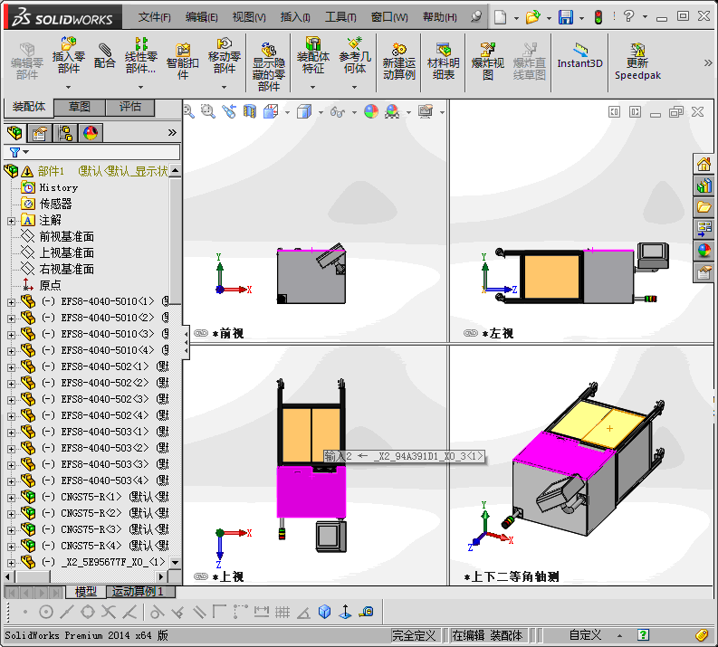The image size is (718, 647).
Task: Open File Explorer folder icon in task pane
Action: pyautogui.click(x=704, y=207)
